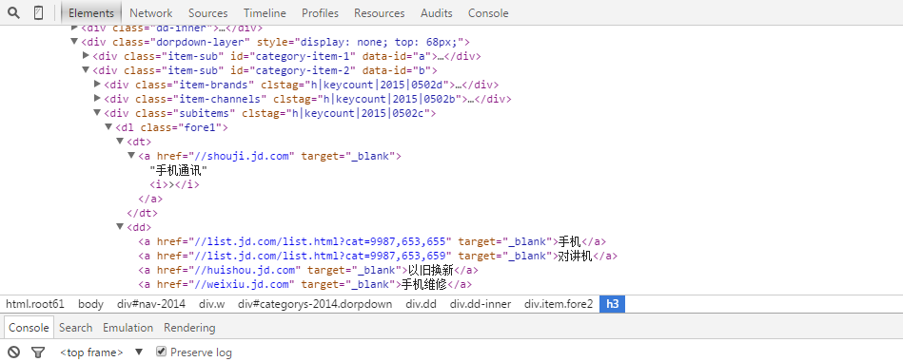Click the cat=9987,653,659 href link
Viewport: 903px width, 362px height.
tap(322, 256)
